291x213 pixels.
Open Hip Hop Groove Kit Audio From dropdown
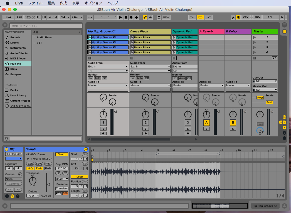(x=108, y=66)
